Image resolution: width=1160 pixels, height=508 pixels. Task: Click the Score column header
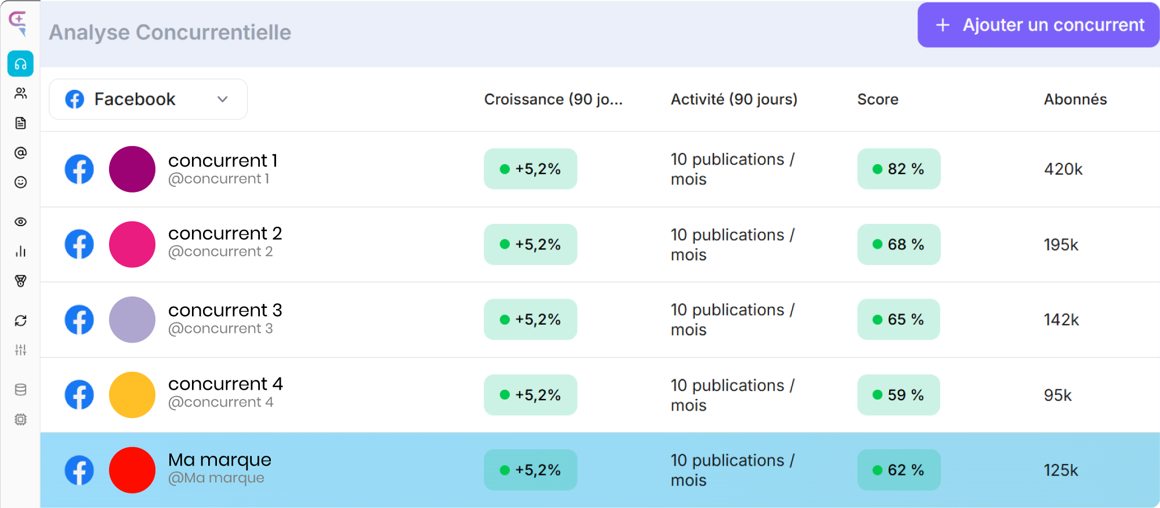[878, 100]
